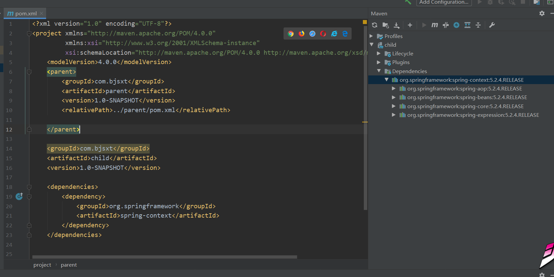The image size is (554, 277).
Task: Expand spring-beans dependency arrow
Action: [x=394, y=97]
